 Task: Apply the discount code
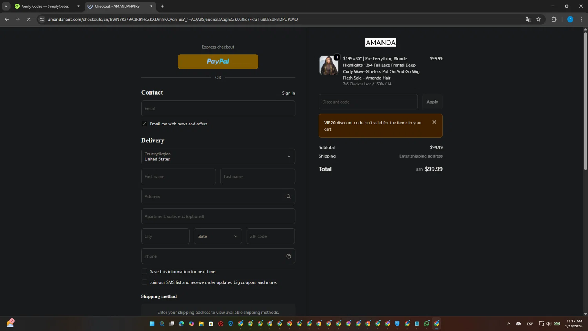[x=432, y=102]
